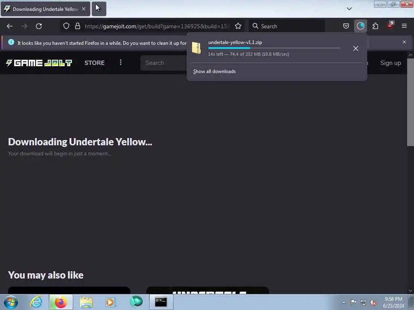Go back using the browser back arrow
The image size is (414, 310).
pos(10,26)
